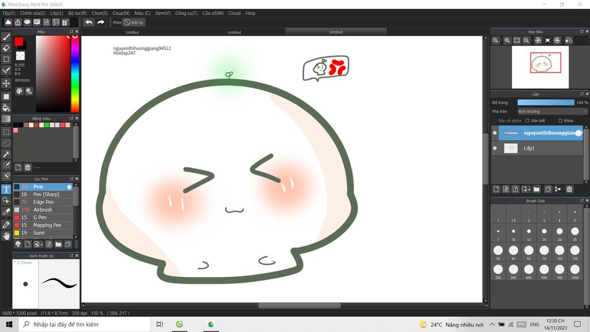The width and height of the screenshot is (590, 332).
Task: Delete palette color with trash icon
Action: pyautogui.click(x=28, y=167)
